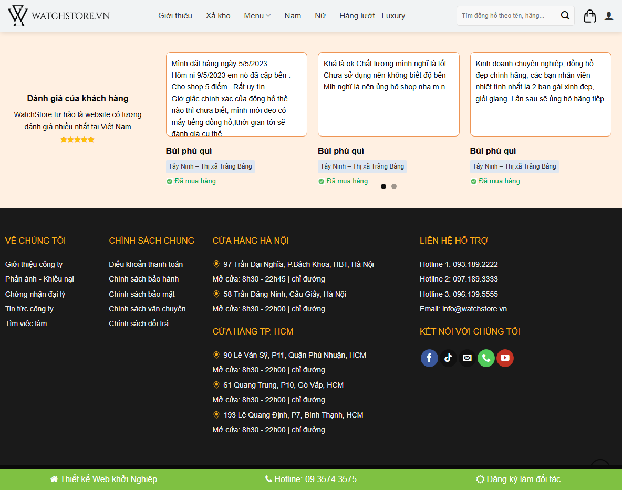
Task: Expand the Luxury navigation section
Action: pos(393,16)
